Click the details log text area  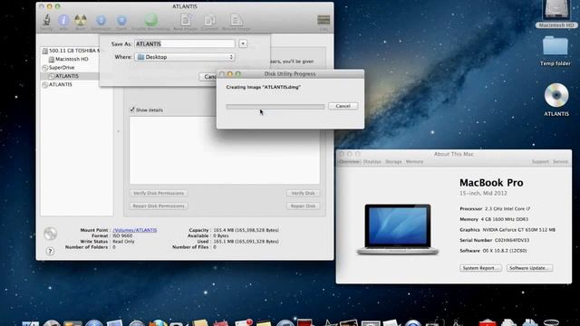(225, 150)
